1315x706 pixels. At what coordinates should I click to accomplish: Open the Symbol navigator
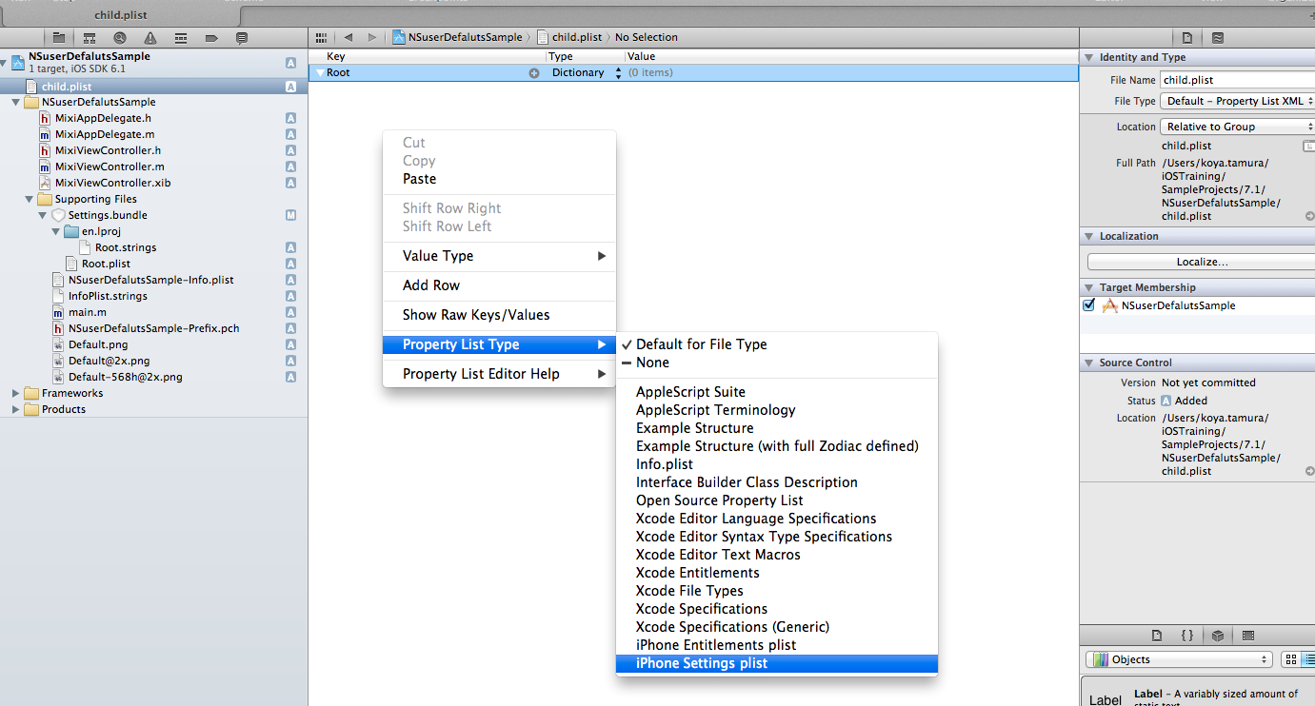point(90,38)
